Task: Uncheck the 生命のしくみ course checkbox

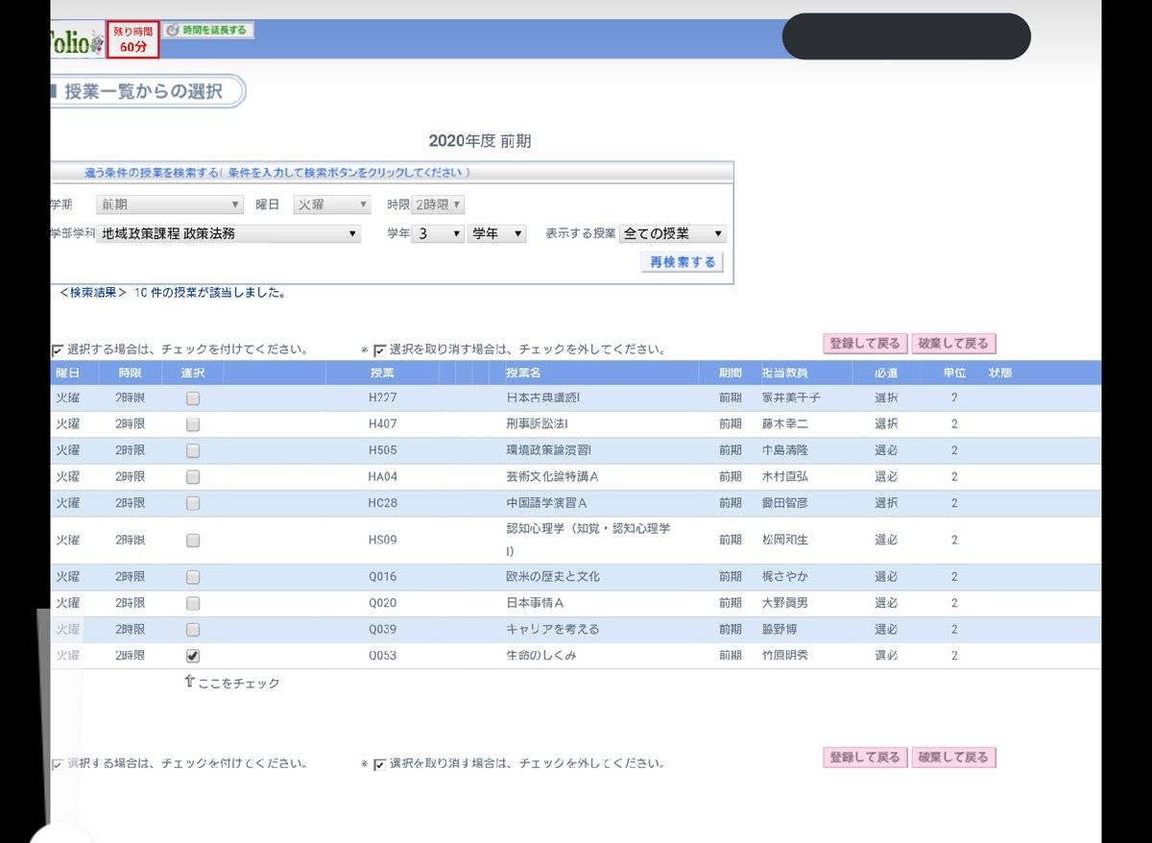Action: click(192, 656)
